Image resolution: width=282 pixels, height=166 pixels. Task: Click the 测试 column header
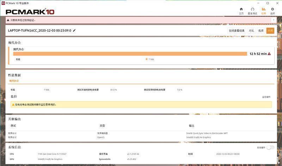point(13,126)
